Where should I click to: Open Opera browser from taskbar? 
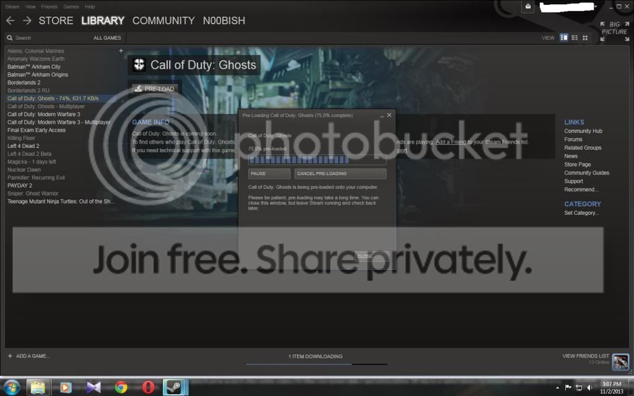tap(148, 387)
